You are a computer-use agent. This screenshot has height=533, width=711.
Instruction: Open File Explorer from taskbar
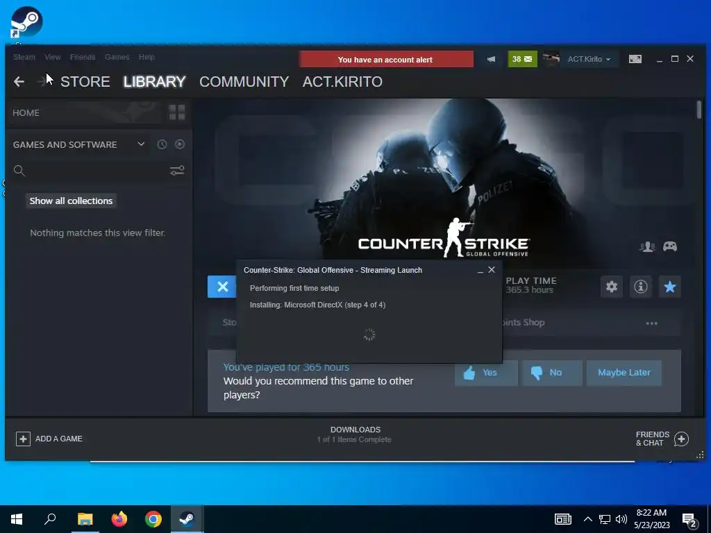point(85,519)
